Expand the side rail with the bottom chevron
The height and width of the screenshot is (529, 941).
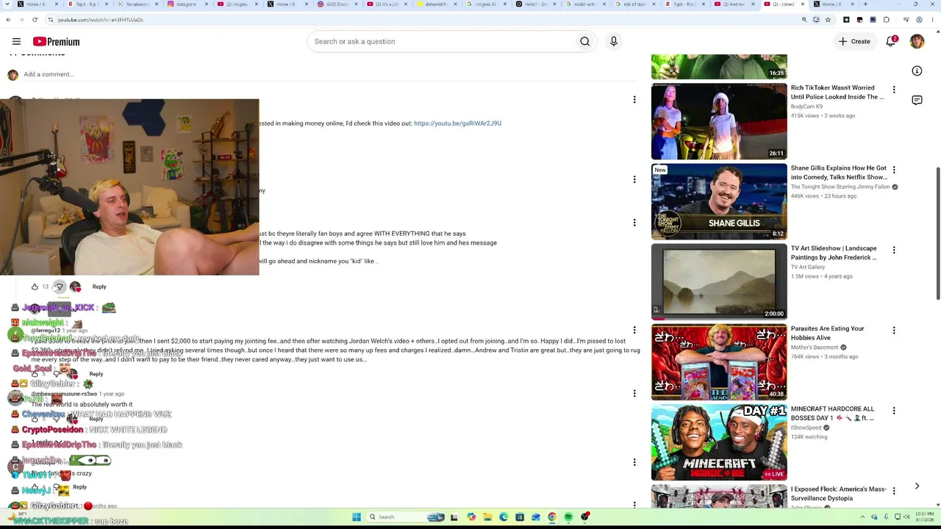[x=917, y=486]
